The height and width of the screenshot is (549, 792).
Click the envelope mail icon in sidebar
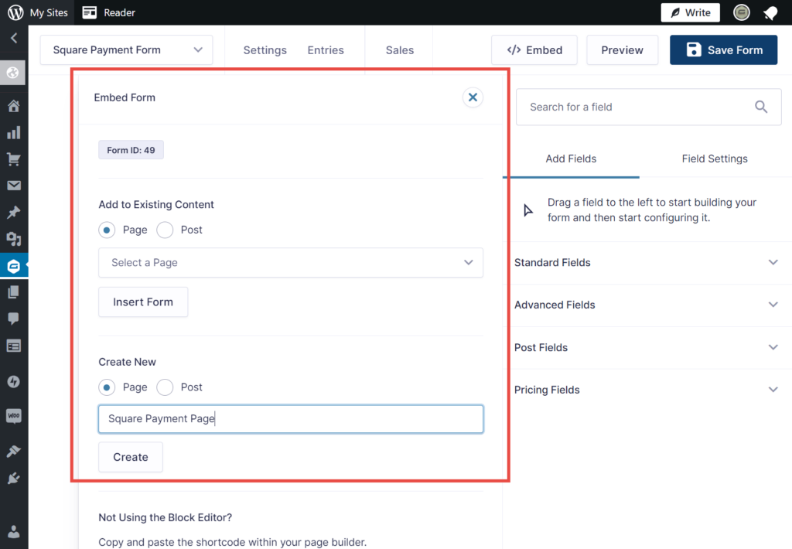pyautogui.click(x=13, y=186)
